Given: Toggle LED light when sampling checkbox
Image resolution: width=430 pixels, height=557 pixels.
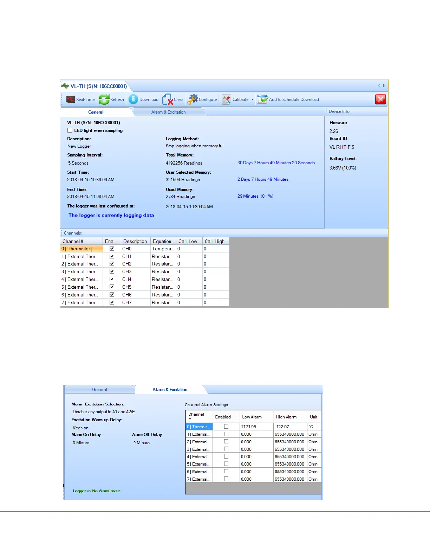Looking at the screenshot, I should pyautogui.click(x=70, y=130).
